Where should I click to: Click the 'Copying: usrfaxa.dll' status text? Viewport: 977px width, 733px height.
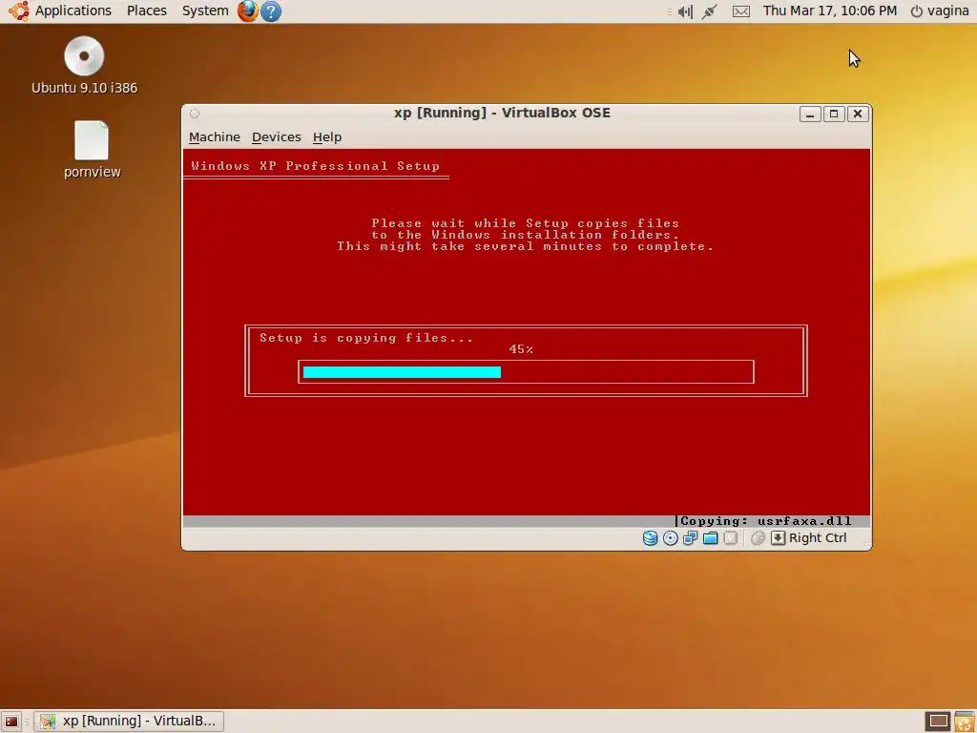click(766, 521)
